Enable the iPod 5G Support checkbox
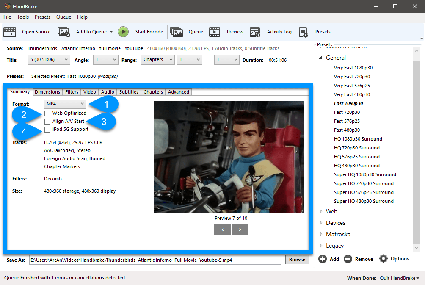This screenshot has width=425, height=285. point(47,130)
